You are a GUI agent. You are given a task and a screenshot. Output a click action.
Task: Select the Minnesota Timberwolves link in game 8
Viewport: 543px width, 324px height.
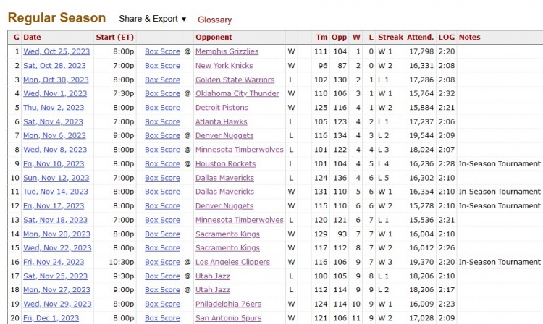point(239,150)
